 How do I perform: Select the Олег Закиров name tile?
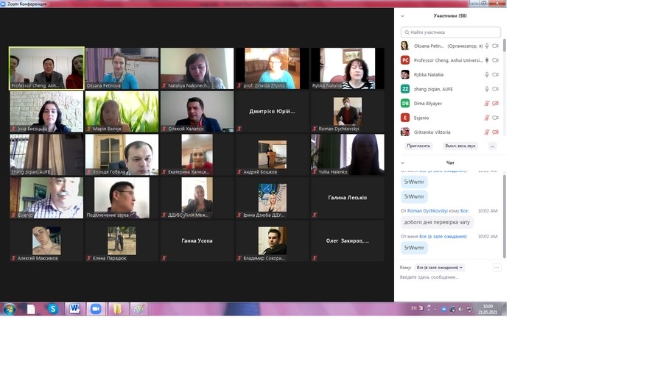pos(348,240)
